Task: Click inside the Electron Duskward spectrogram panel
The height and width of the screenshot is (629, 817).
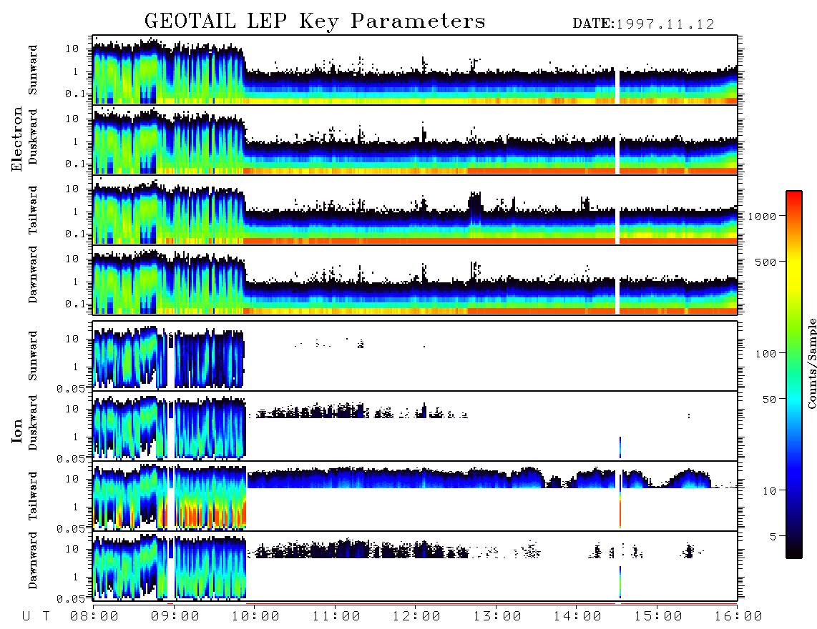Action: (x=415, y=139)
